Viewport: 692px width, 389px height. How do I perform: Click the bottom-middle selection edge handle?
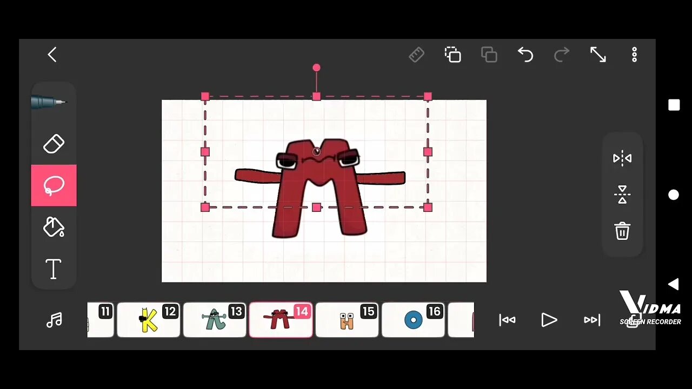coord(316,207)
